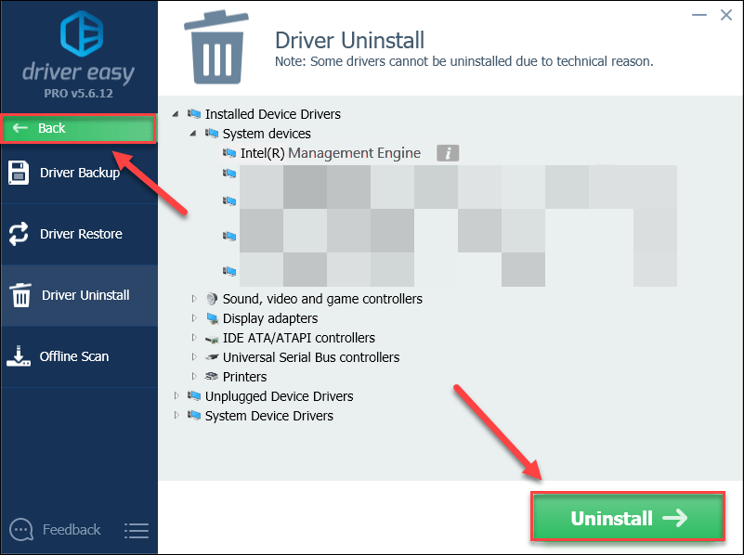This screenshot has height=555, width=744.
Task: Expand the Unplugged Device Drivers node
Action: pos(176,395)
